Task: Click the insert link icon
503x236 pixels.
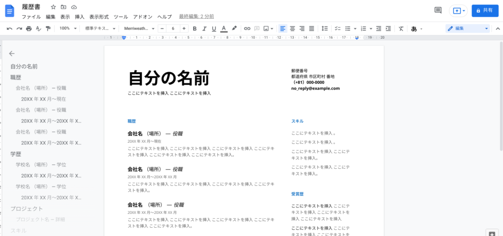Action: pos(247,28)
